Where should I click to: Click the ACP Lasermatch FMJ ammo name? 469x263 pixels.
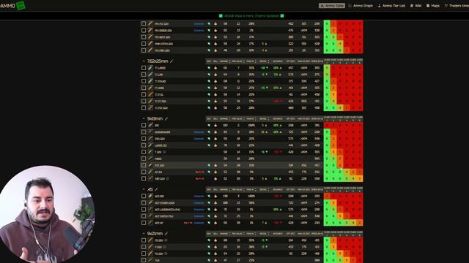click(x=168, y=210)
